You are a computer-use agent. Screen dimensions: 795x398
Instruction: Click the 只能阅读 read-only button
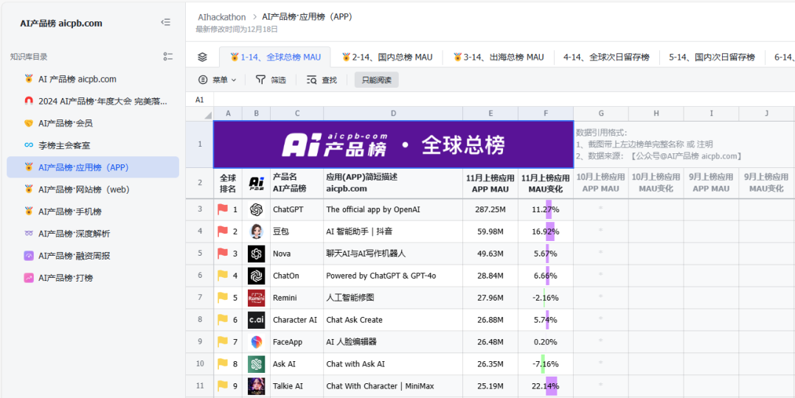[x=377, y=80]
